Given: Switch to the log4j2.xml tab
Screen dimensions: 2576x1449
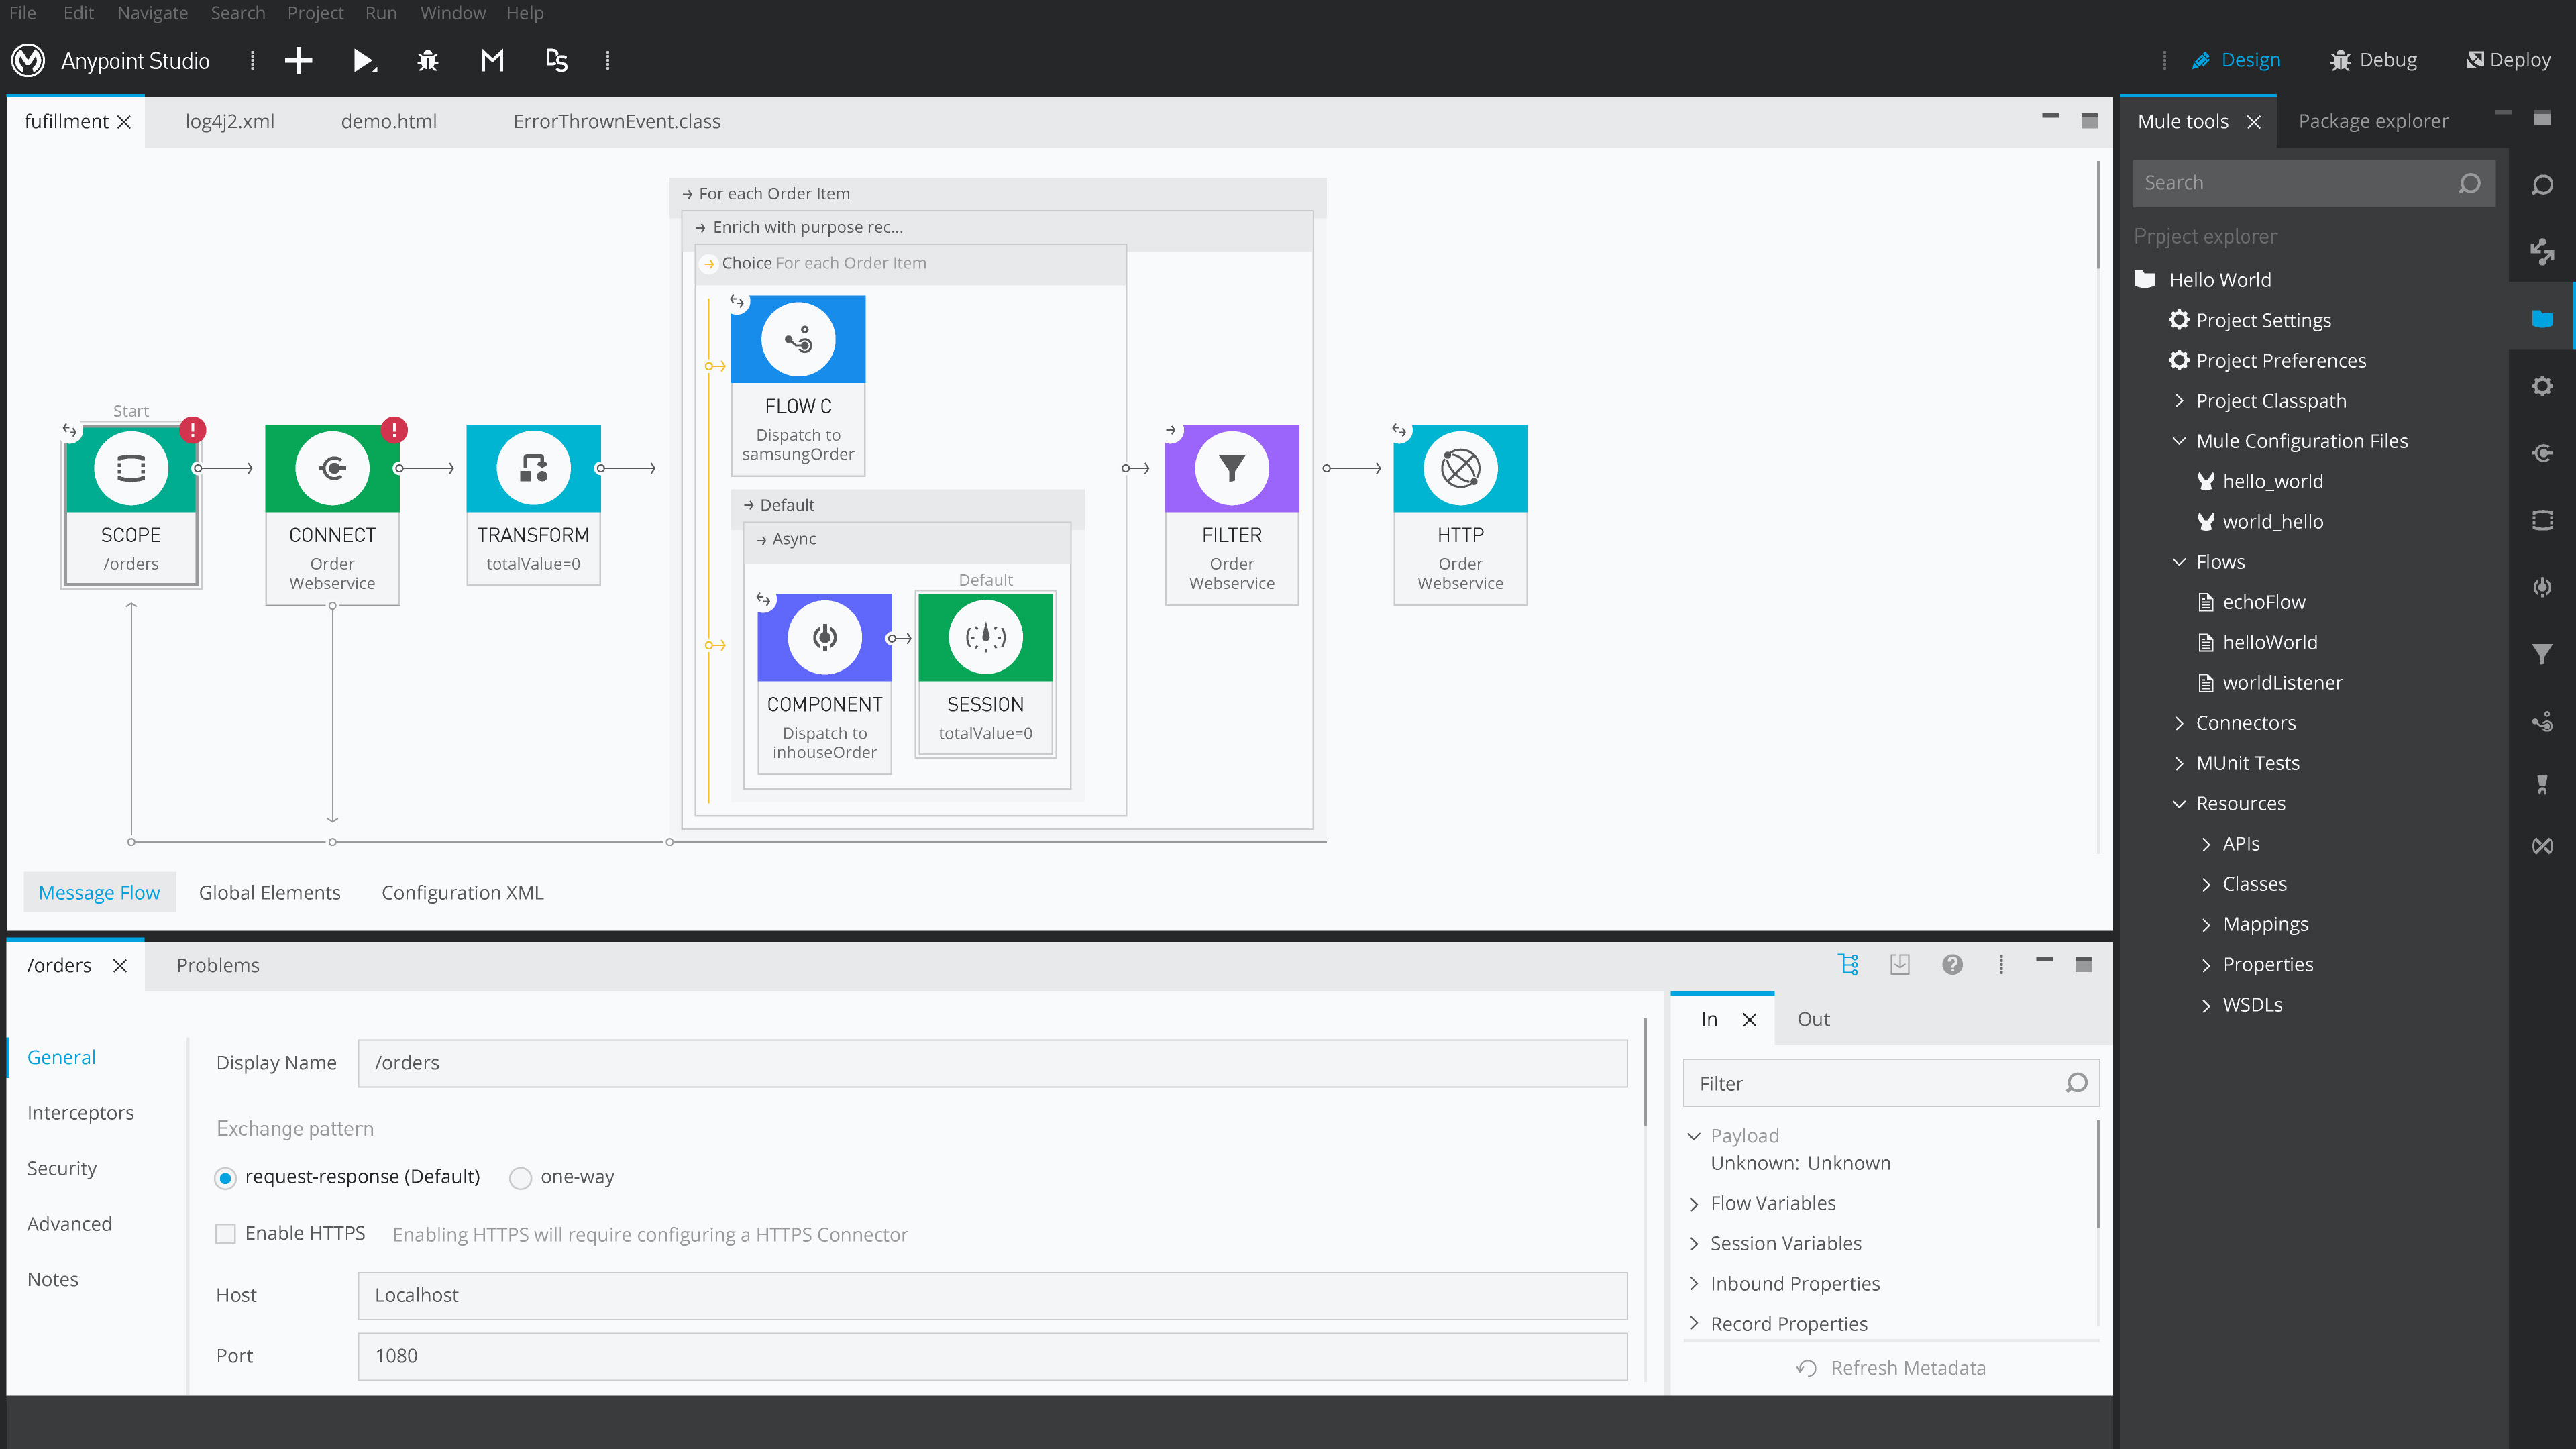Looking at the screenshot, I should click(230, 122).
